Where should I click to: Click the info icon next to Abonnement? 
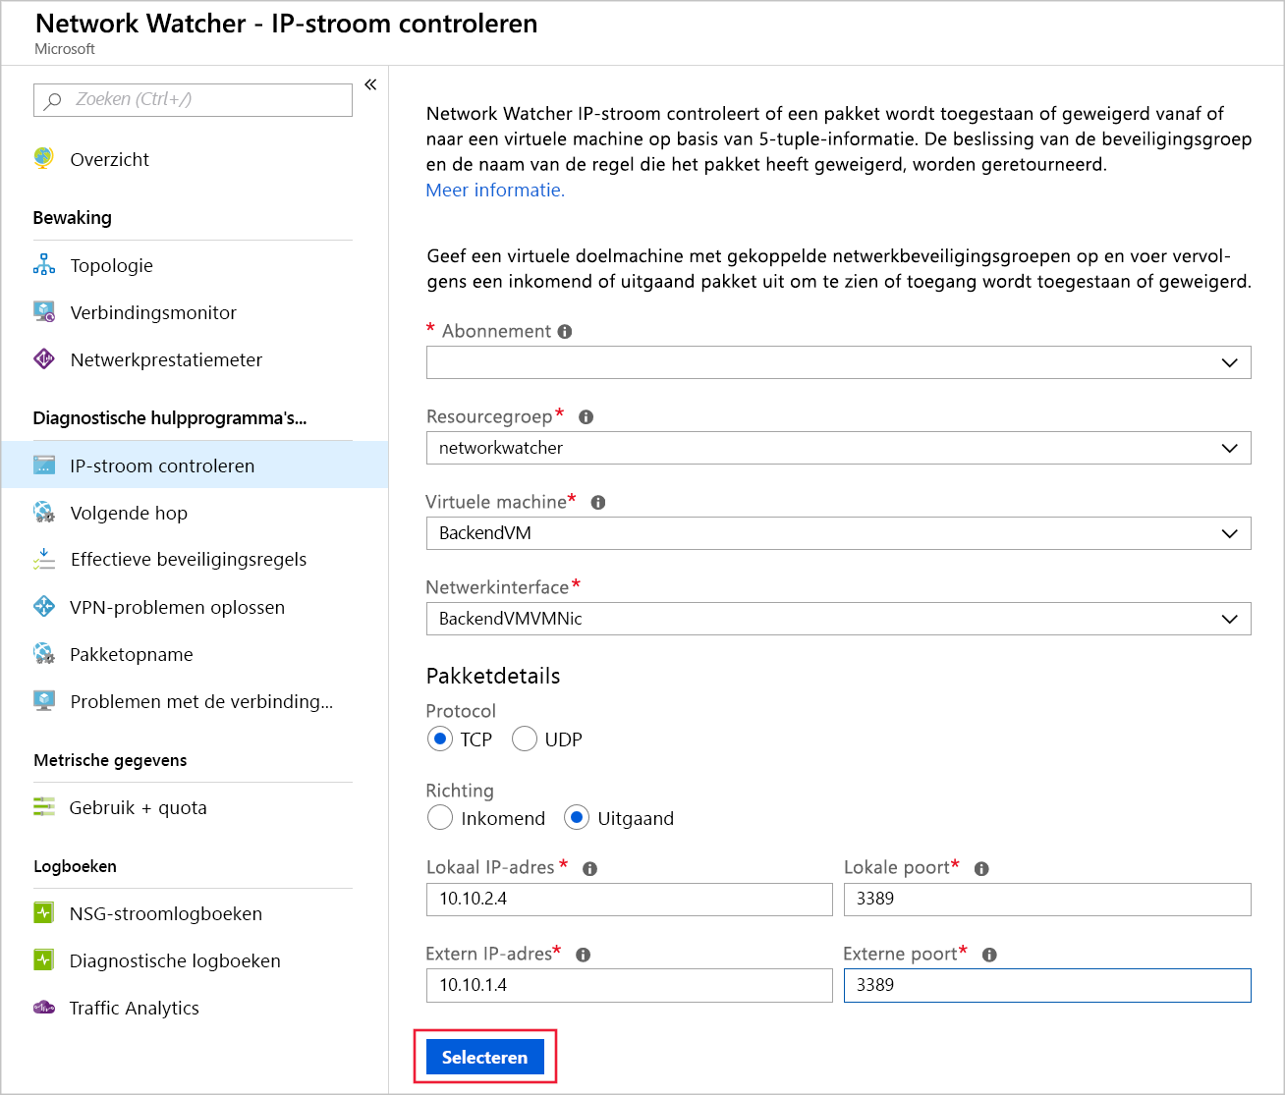point(565,332)
